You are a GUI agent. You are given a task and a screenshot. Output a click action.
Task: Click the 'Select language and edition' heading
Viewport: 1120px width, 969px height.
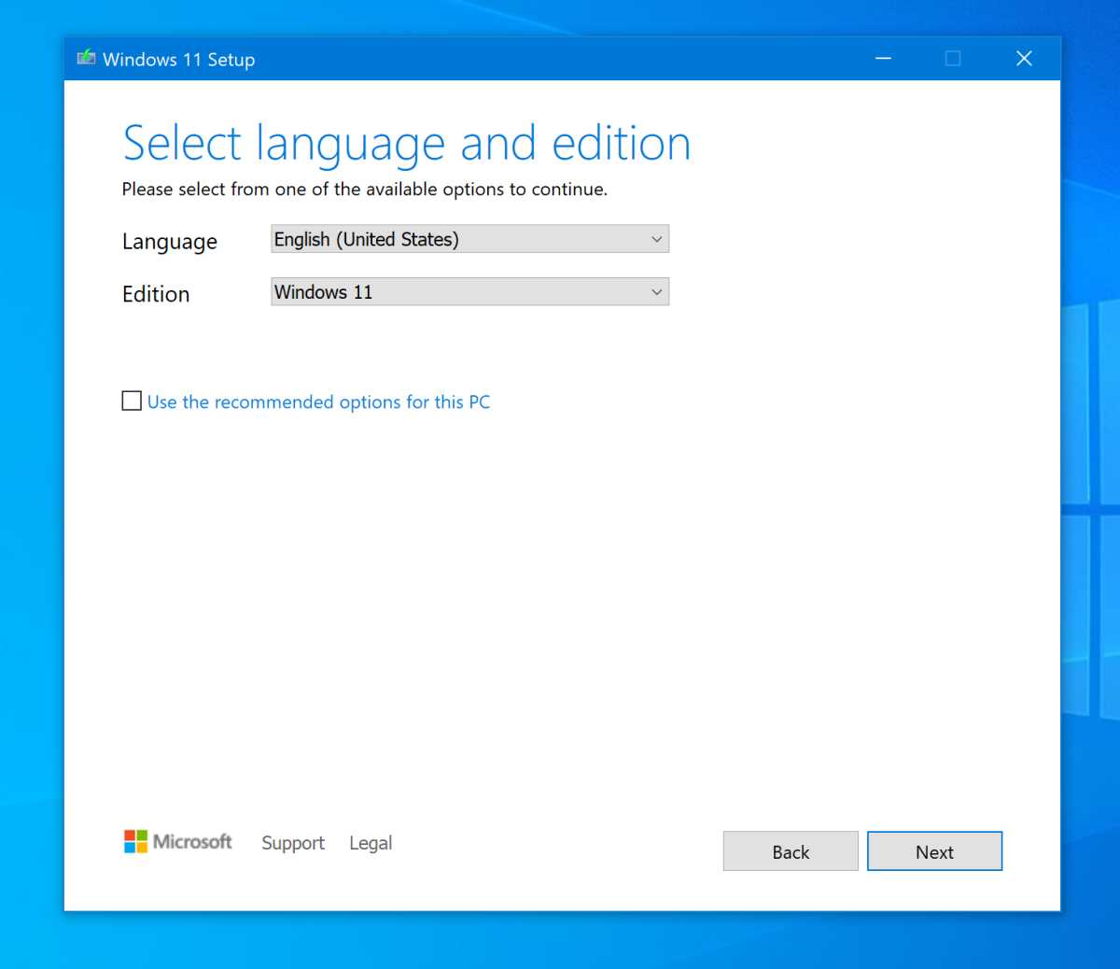407,142
